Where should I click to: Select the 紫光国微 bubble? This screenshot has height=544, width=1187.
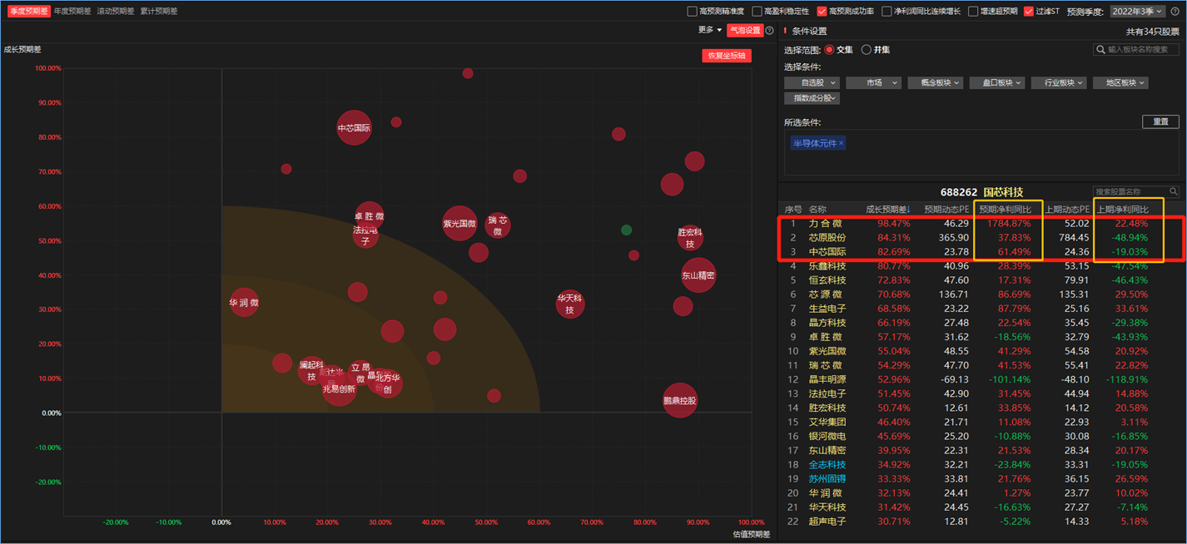459,223
